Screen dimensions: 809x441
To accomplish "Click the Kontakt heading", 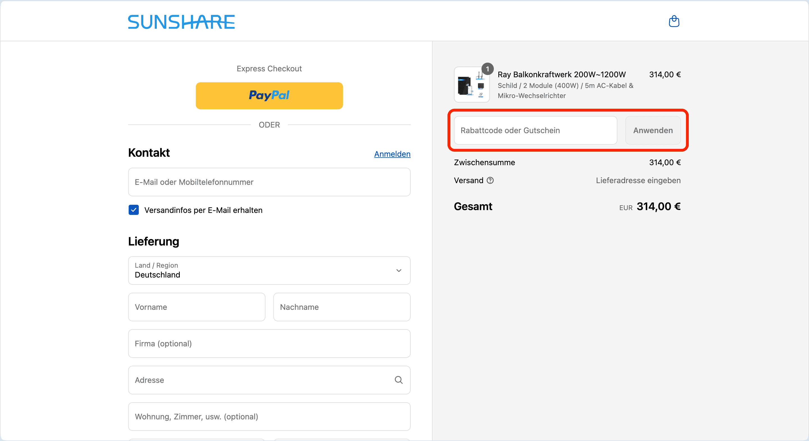I will (x=149, y=153).
